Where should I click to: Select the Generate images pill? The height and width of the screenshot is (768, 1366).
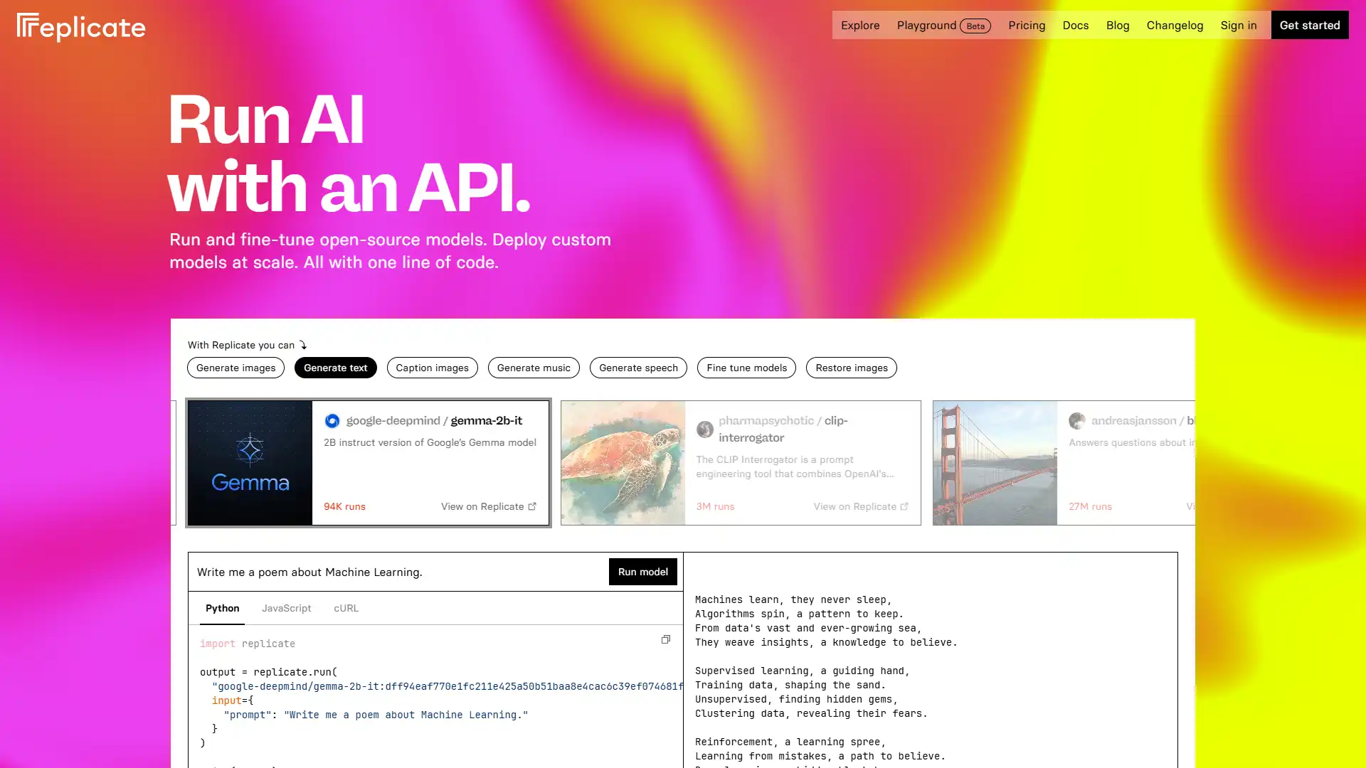point(235,368)
